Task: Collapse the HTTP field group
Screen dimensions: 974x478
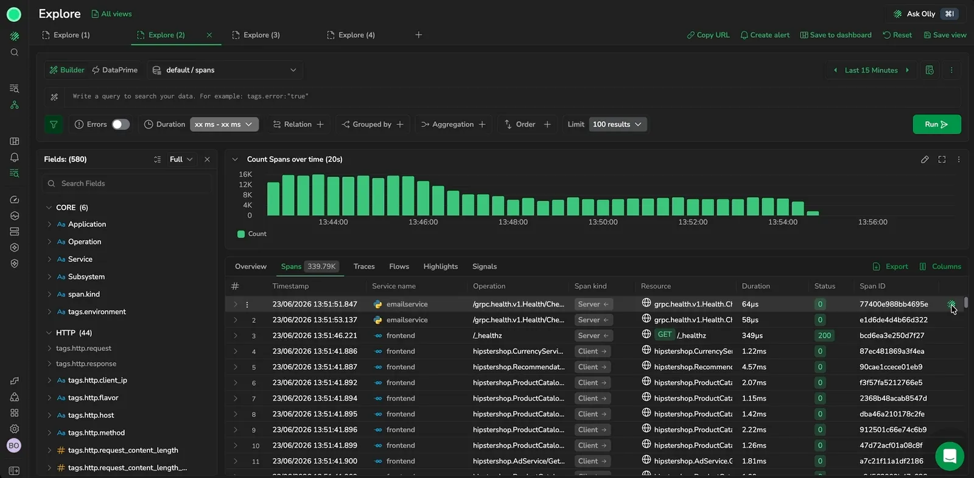Action: pos(49,333)
